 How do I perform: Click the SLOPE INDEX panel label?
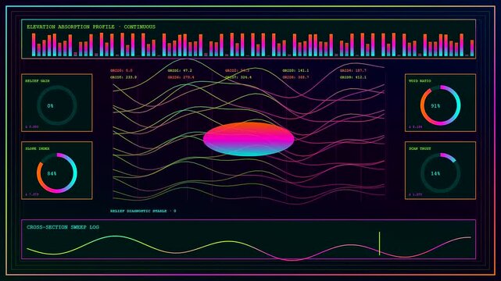point(38,148)
